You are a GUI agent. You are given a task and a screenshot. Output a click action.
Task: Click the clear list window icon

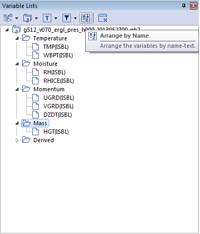103,18
